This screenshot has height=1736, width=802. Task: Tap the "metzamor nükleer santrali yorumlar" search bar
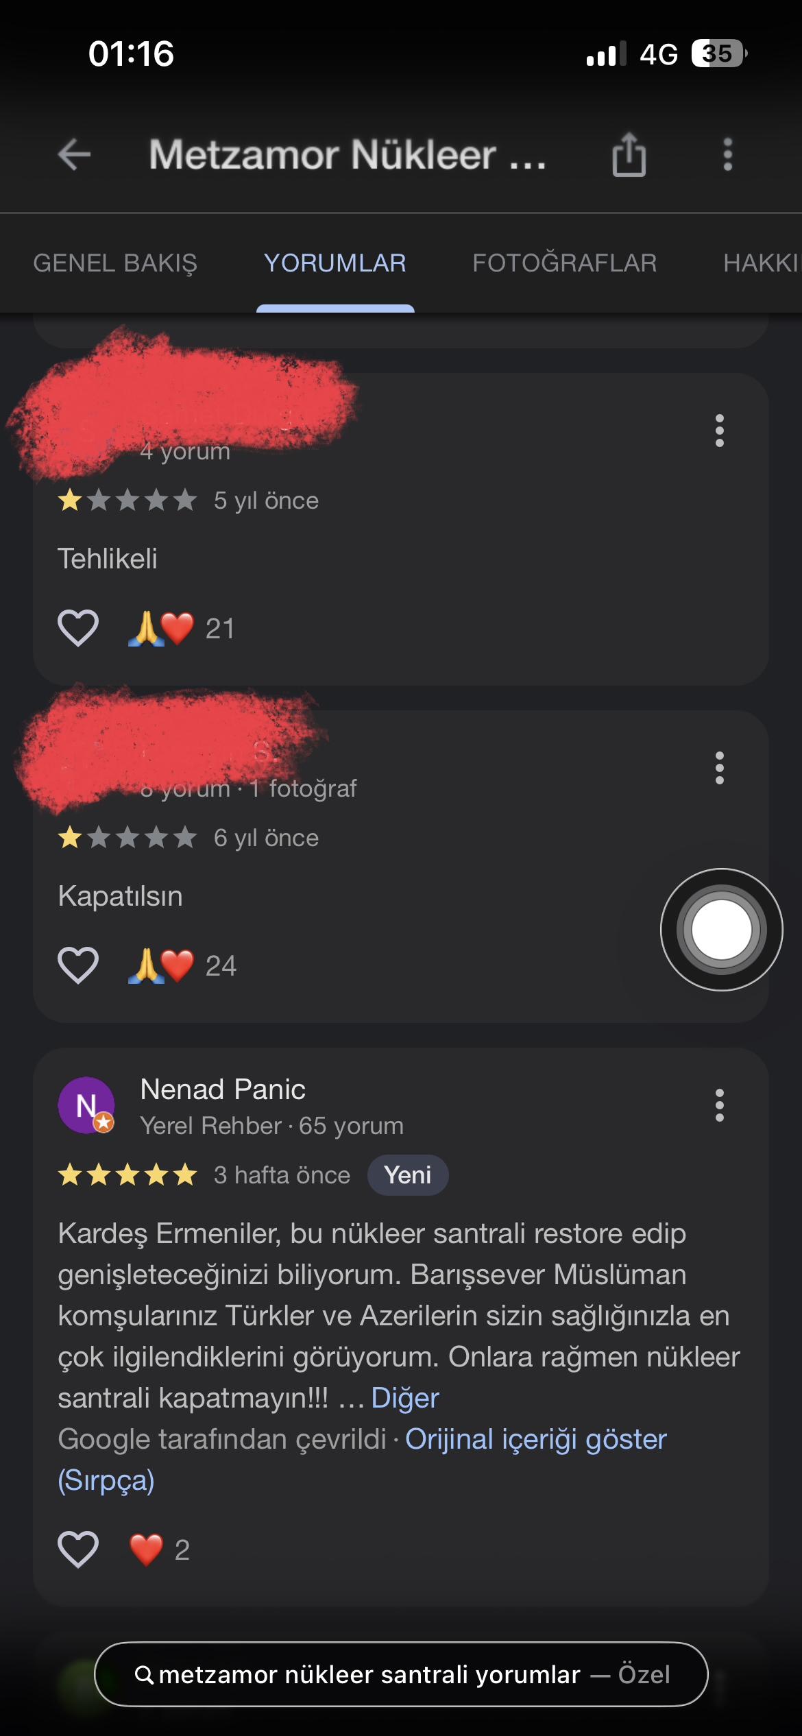point(401,1674)
